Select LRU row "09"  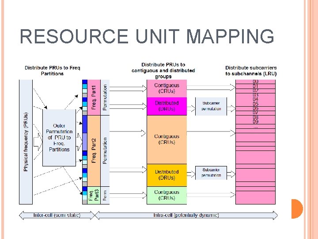click(x=255, y=122)
